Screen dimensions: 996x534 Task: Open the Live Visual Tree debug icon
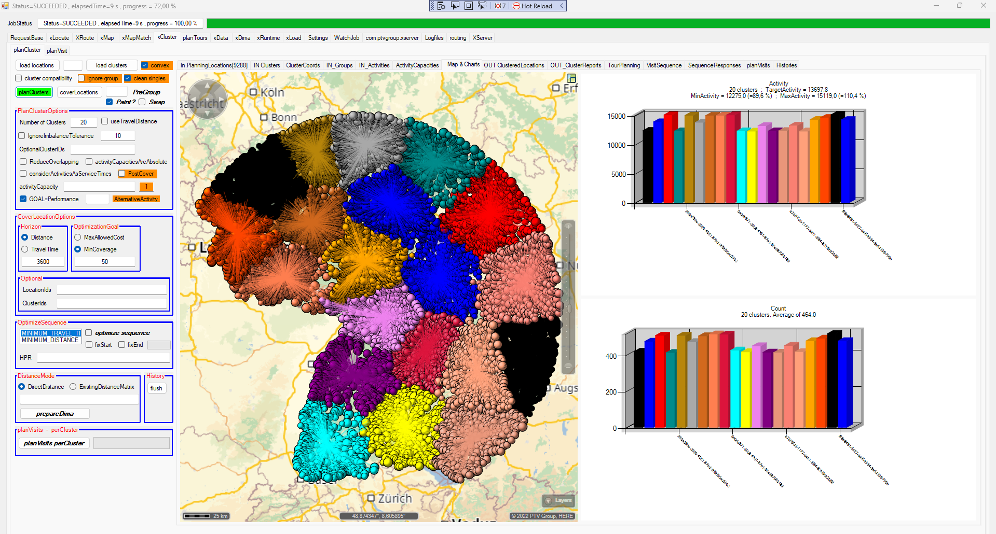[441, 6]
